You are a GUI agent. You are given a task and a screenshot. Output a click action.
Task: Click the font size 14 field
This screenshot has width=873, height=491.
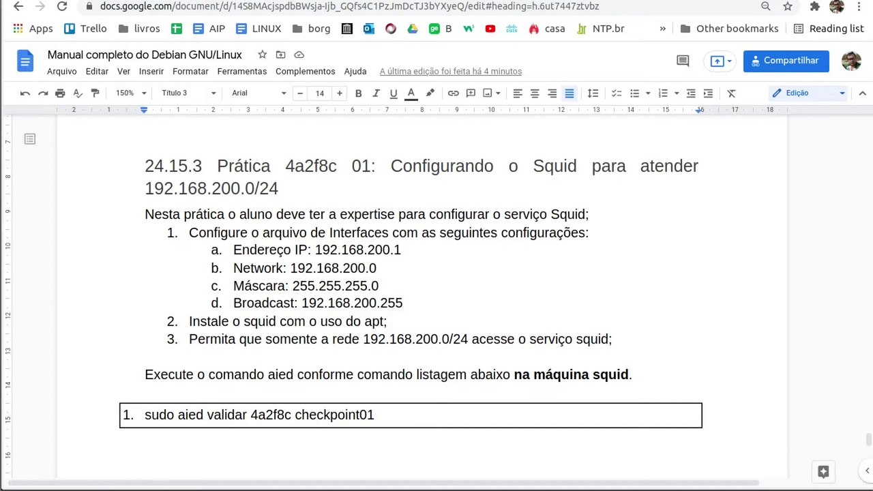pos(320,93)
